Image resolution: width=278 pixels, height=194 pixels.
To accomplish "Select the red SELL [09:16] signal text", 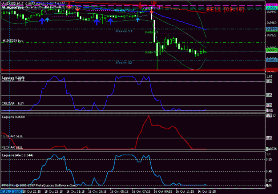I will point(225,10).
